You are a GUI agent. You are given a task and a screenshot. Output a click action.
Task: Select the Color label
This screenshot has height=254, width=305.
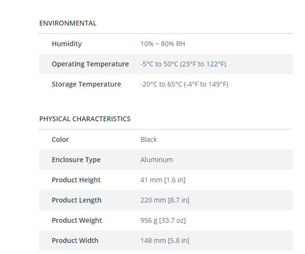click(x=60, y=140)
